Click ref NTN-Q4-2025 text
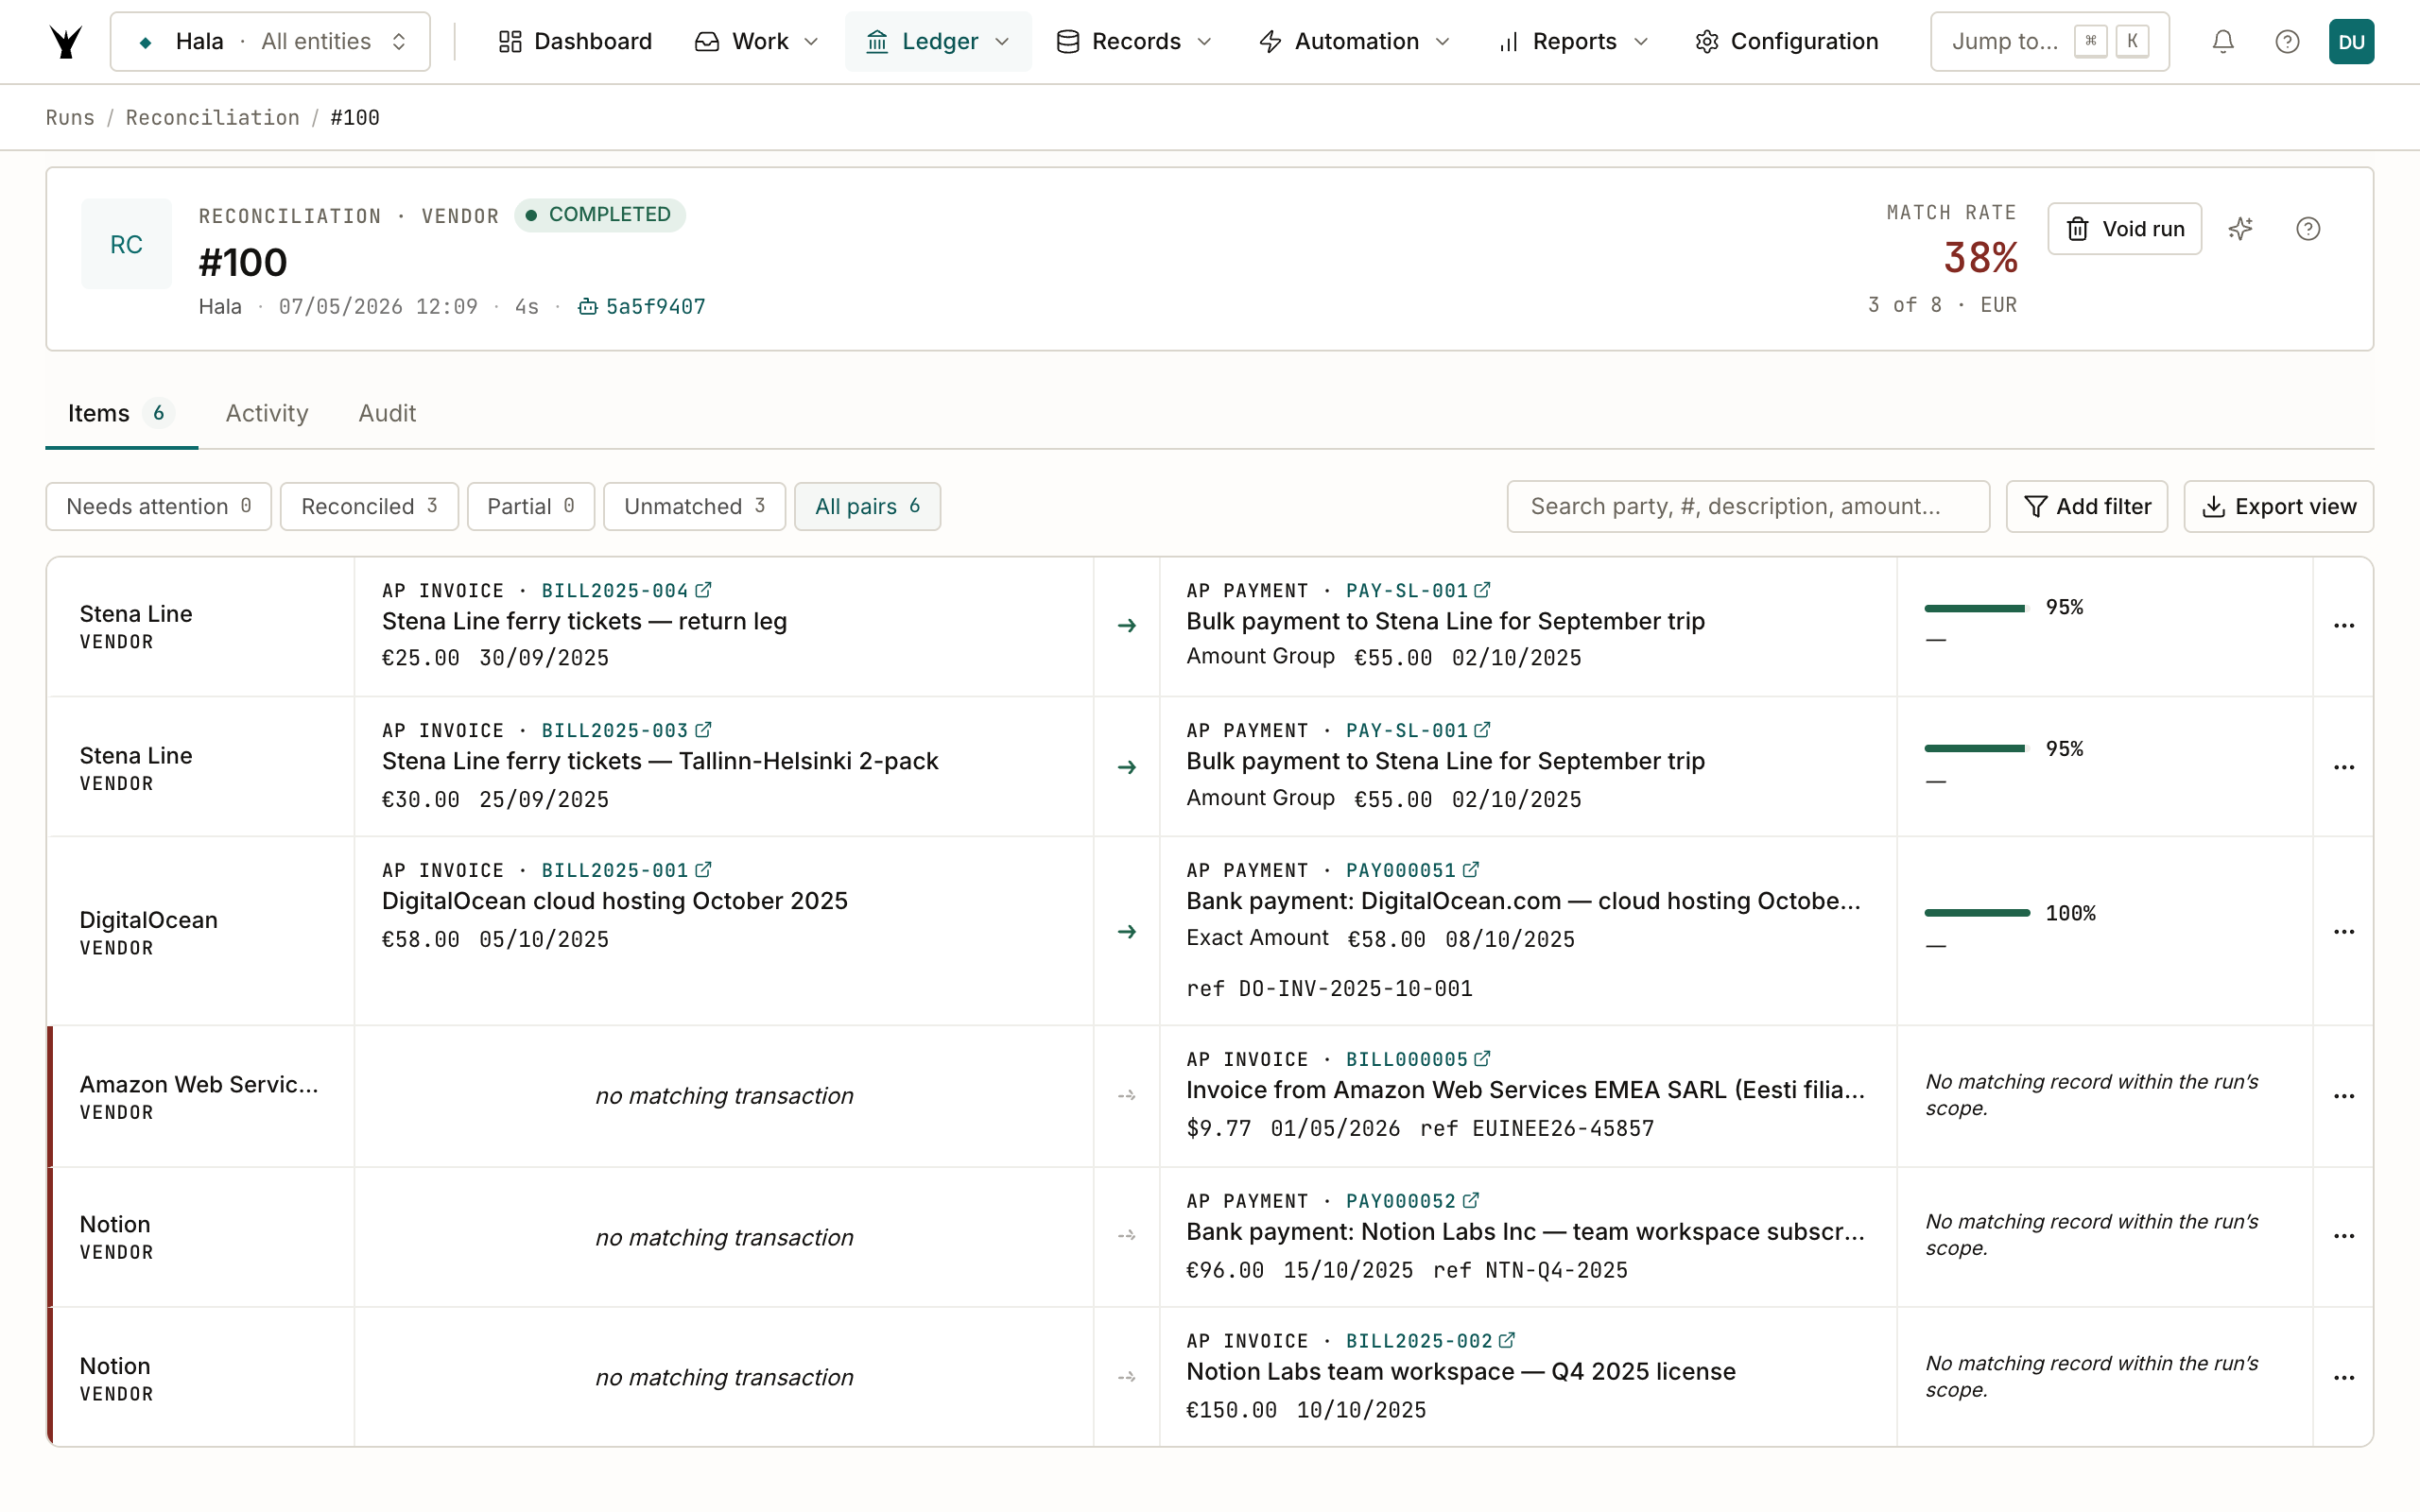This screenshot has width=2420, height=1512. pos(1530,1270)
